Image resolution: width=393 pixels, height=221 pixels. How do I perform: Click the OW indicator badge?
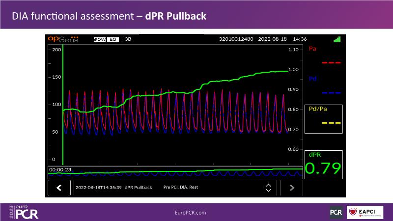click(x=100, y=39)
